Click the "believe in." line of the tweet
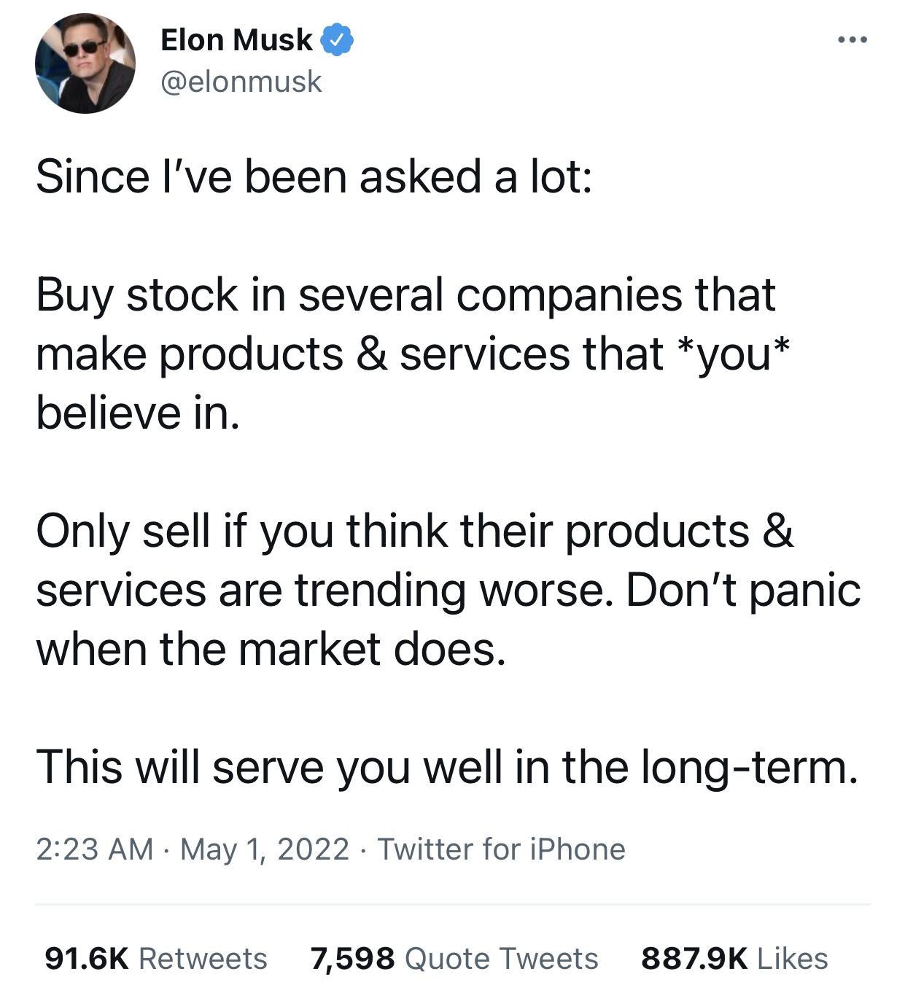Screen dimensions: 905x985 [x=138, y=413]
